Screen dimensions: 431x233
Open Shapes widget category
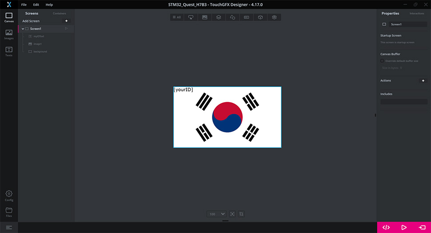(x=232, y=17)
